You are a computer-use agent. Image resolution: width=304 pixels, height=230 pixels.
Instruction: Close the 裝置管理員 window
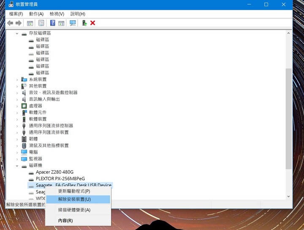click(x=283, y=5)
